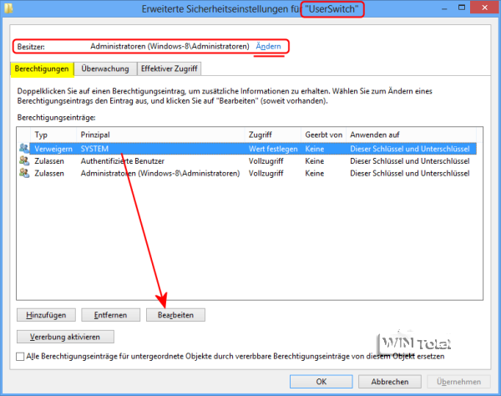This screenshot has width=501, height=396.
Task: Sort by the Prinzipal column header
Action: [160, 135]
